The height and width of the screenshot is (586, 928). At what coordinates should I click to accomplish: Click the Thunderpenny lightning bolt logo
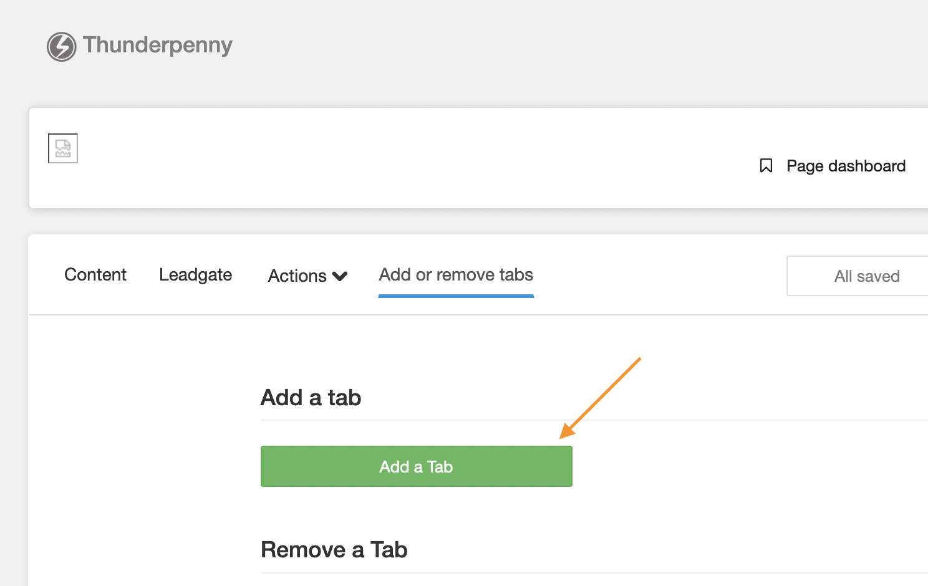tap(61, 47)
